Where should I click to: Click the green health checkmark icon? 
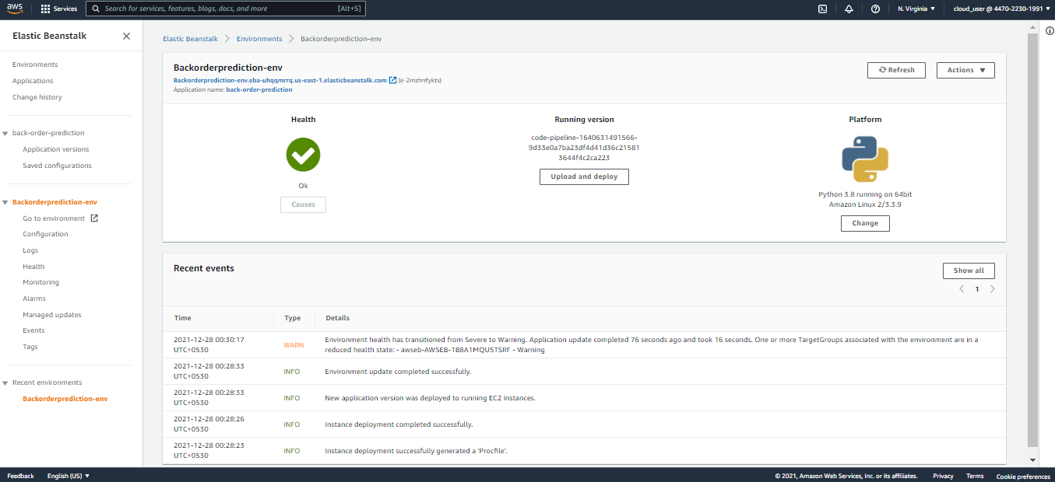pos(303,155)
